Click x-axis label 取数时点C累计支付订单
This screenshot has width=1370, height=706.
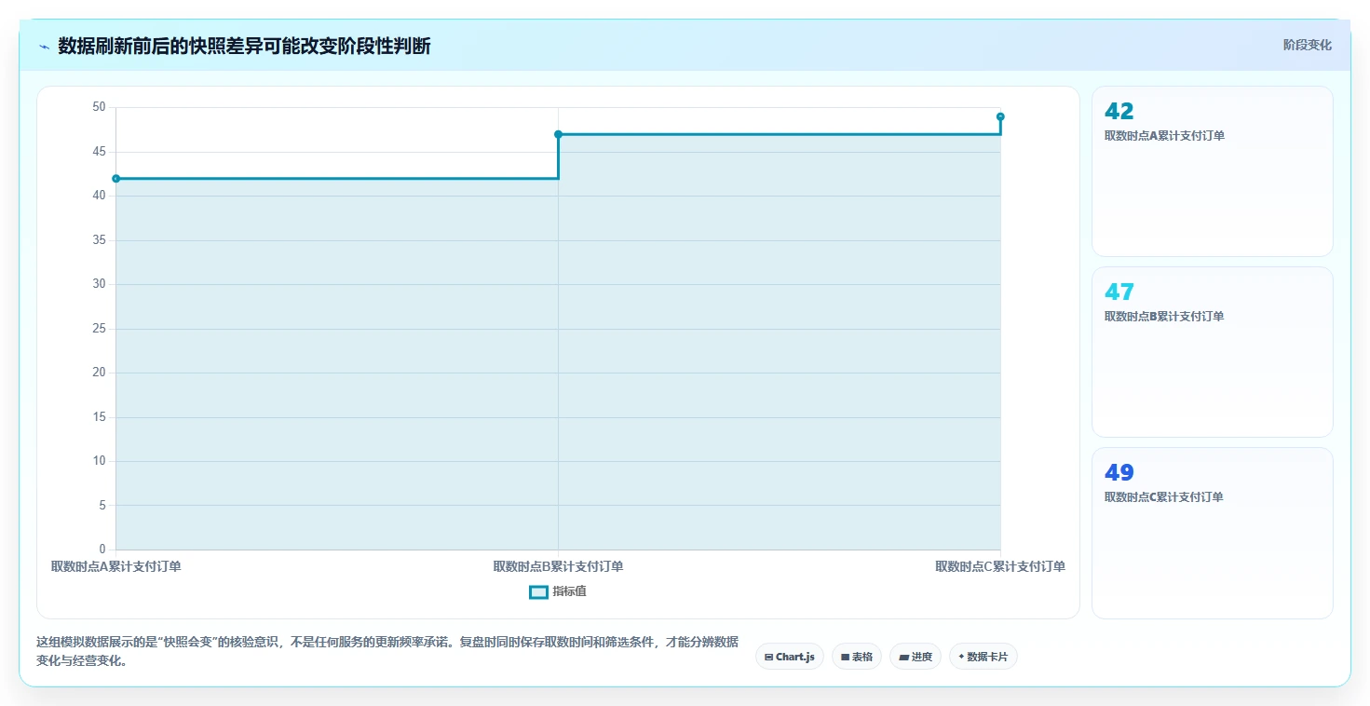click(1000, 566)
